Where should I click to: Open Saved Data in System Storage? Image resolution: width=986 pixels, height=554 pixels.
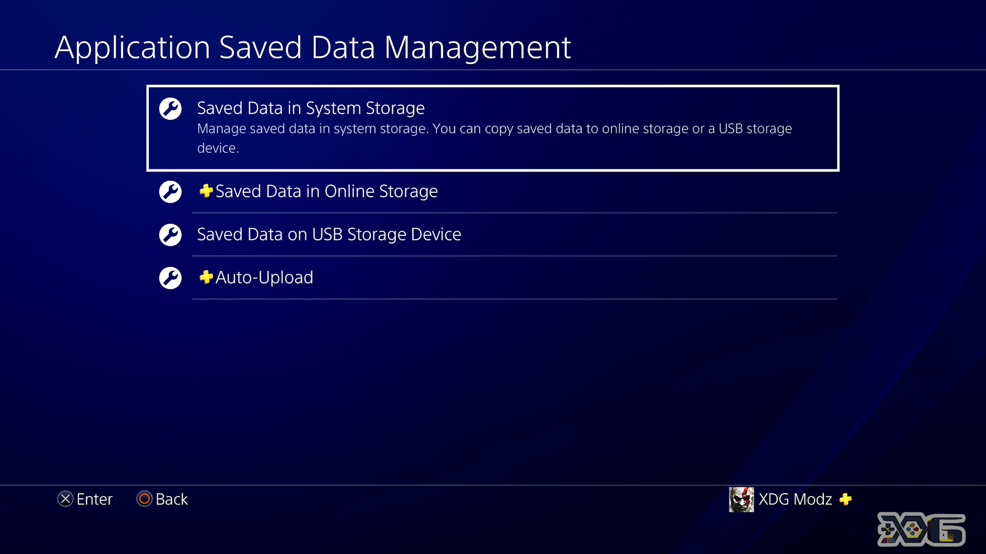coord(492,128)
